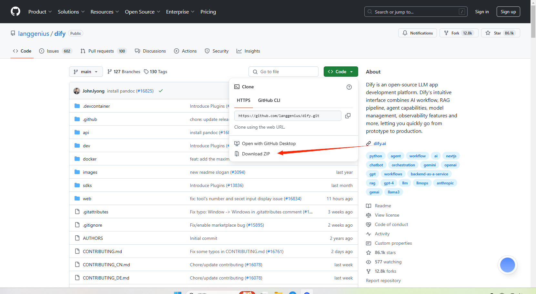Viewport: 536px width, 294px height.
Task: Open the Activity link
Action: [x=382, y=234]
